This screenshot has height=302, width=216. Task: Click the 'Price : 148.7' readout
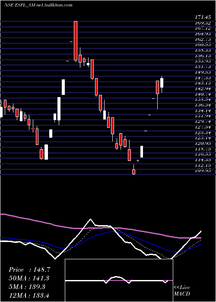tap(29, 270)
